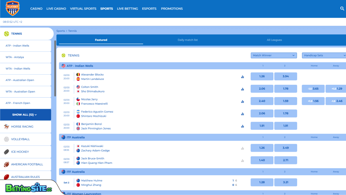Switch to the Daily match list tab
This screenshot has width=346, height=195.
pos(188,40)
